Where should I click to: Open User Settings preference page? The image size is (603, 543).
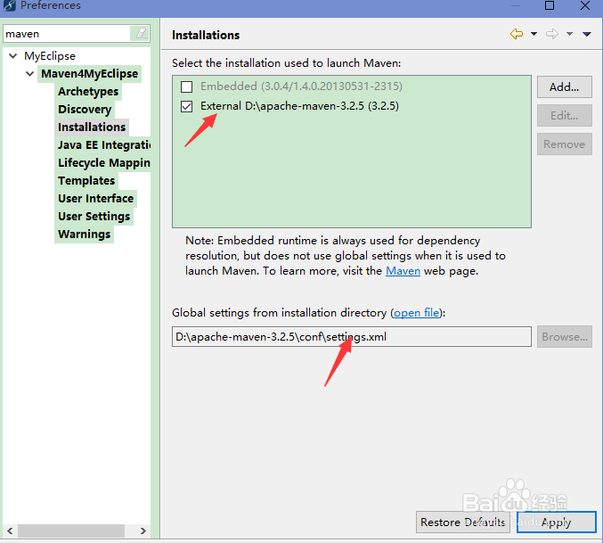point(94,217)
